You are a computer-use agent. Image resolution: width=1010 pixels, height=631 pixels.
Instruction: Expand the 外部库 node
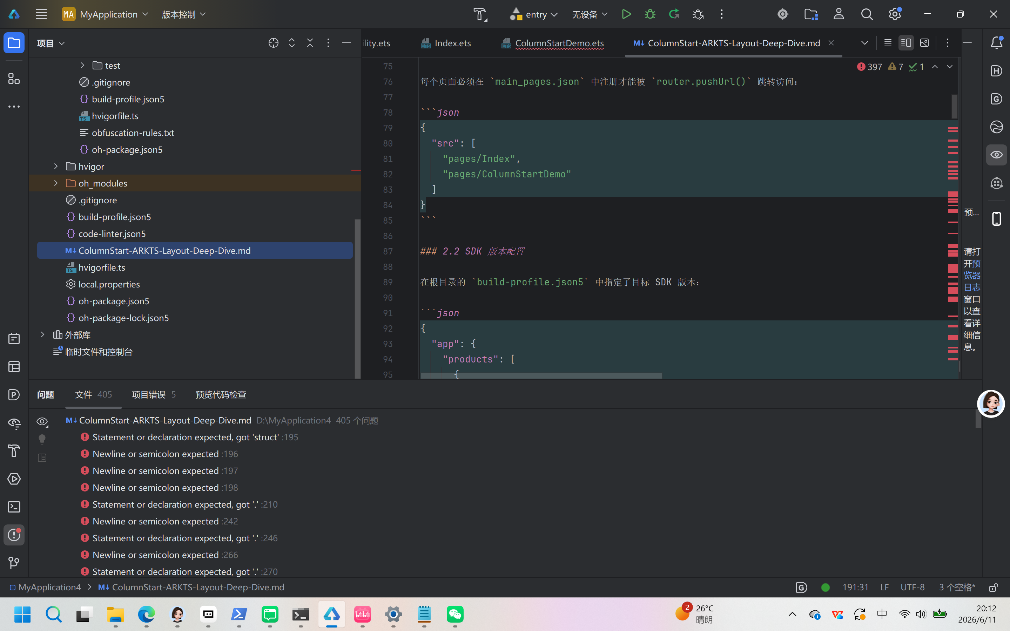(x=42, y=335)
